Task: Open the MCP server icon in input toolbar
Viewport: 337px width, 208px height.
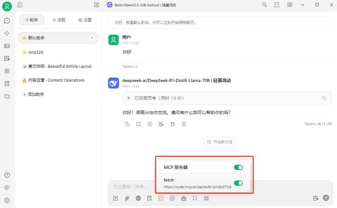Action: (x=161, y=198)
